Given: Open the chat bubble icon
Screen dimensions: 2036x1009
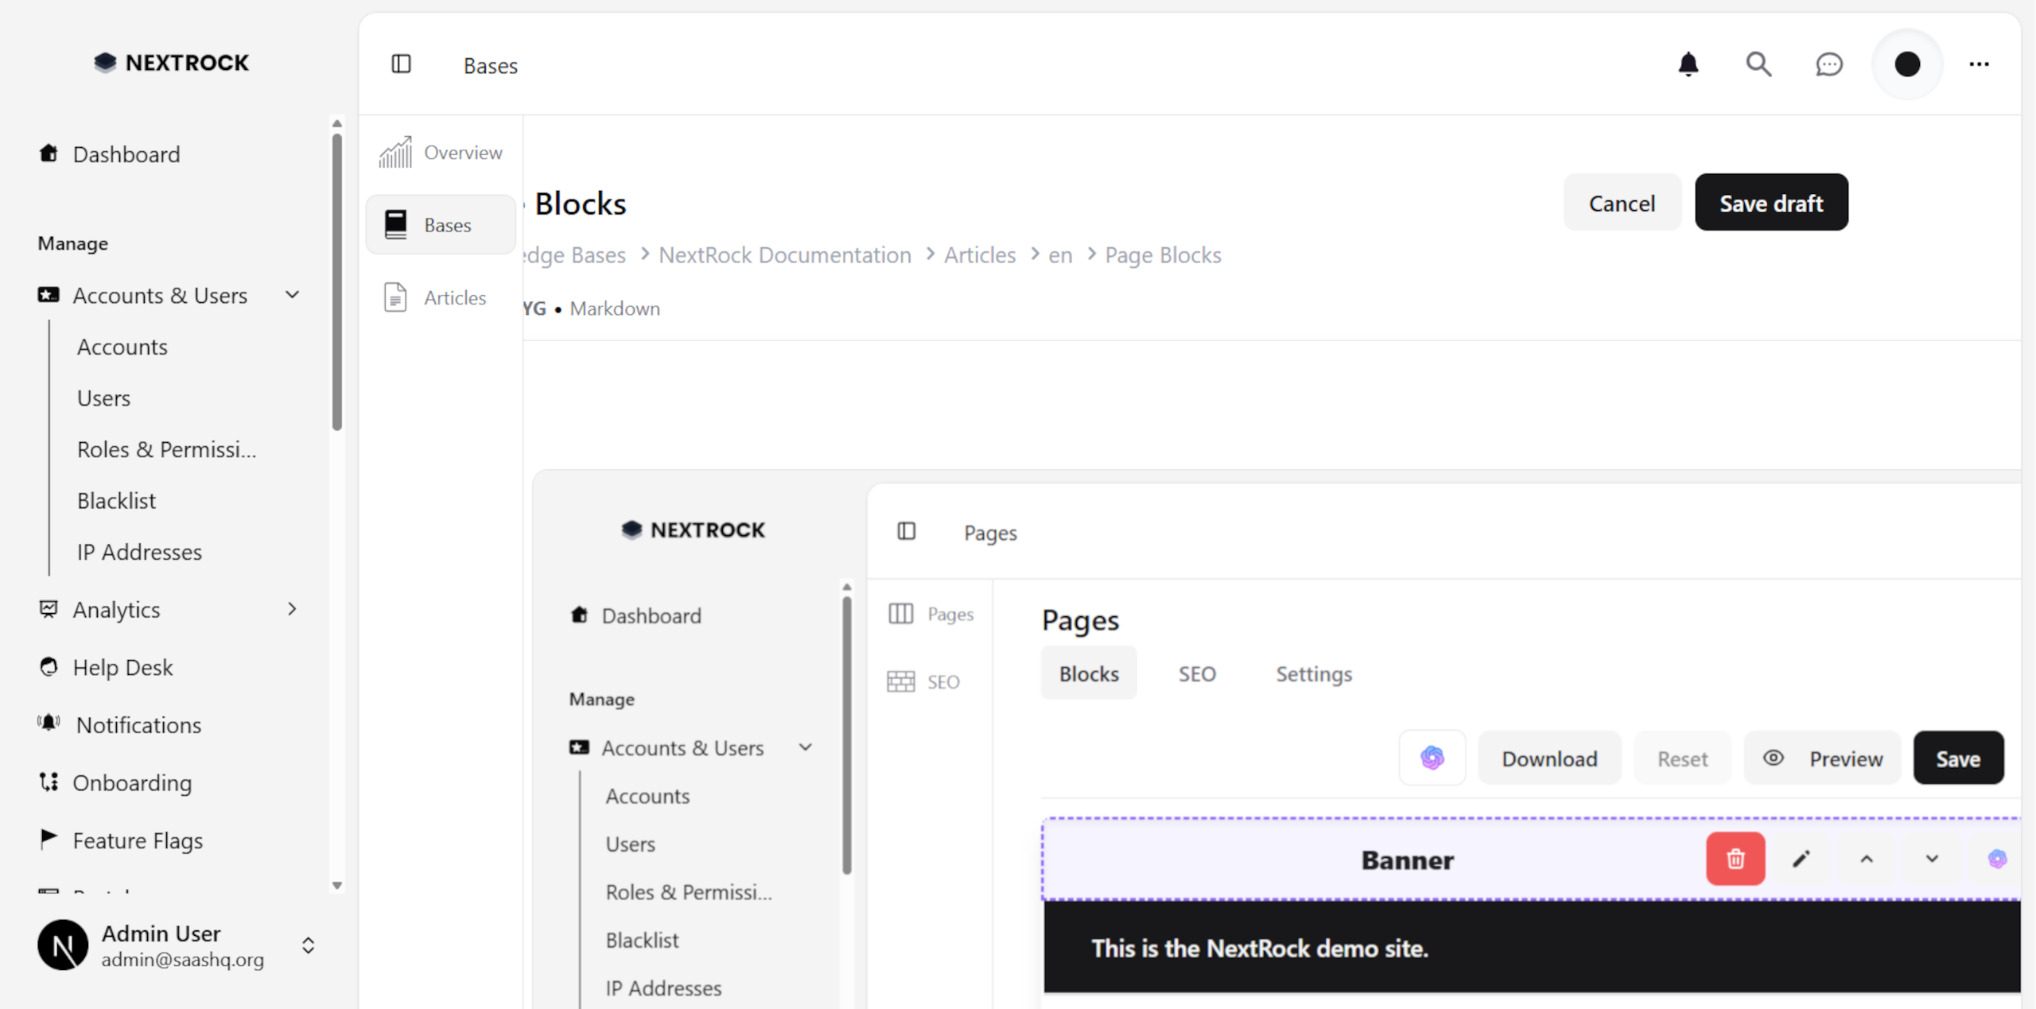Looking at the screenshot, I should point(1828,64).
